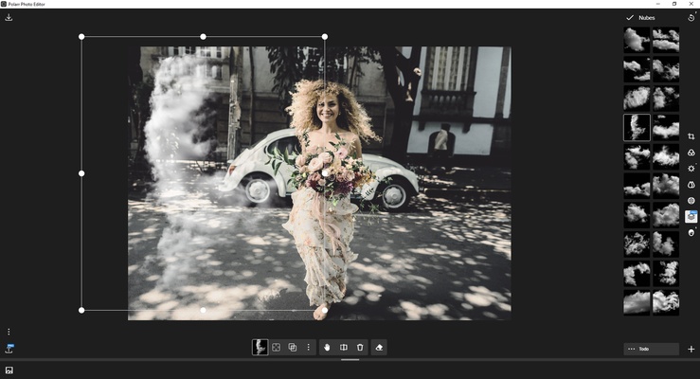Choose the eighth-row left cloud thumbnail
700x379 pixels.
[x=637, y=244]
